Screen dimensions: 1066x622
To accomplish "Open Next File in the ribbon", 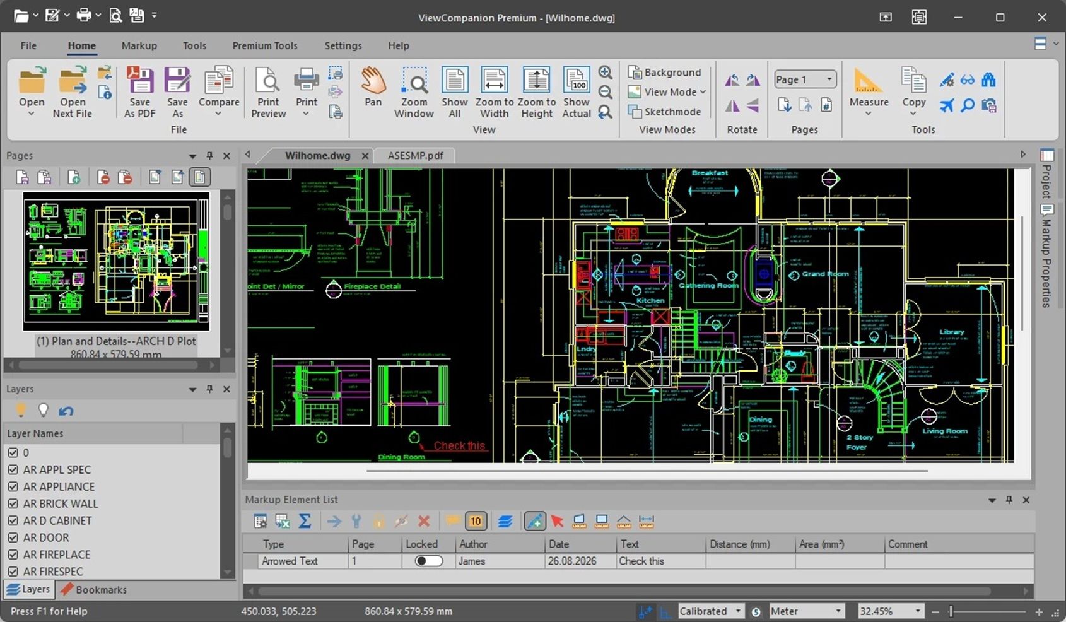I will click(73, 92).
